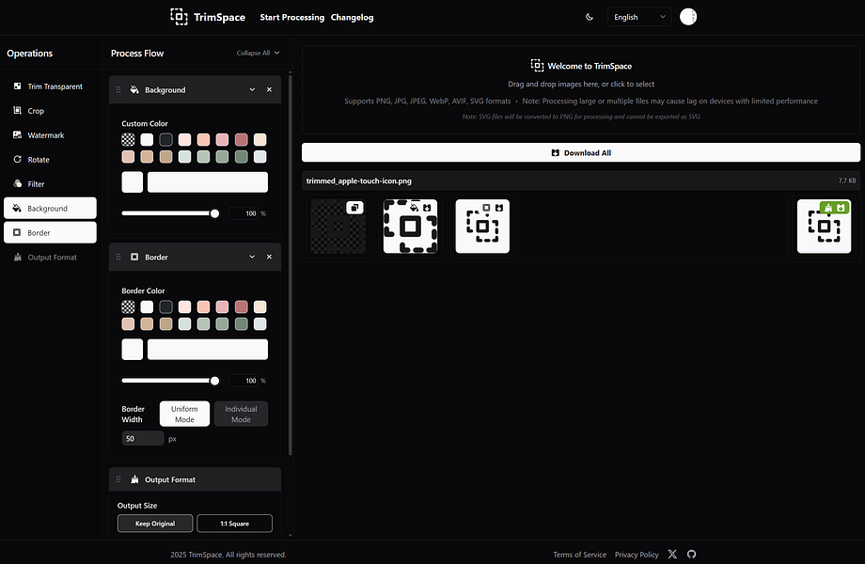Pick dark navy swatch in Border Color
The width and height of the screenshot is (865, 564).
(166, 306)
